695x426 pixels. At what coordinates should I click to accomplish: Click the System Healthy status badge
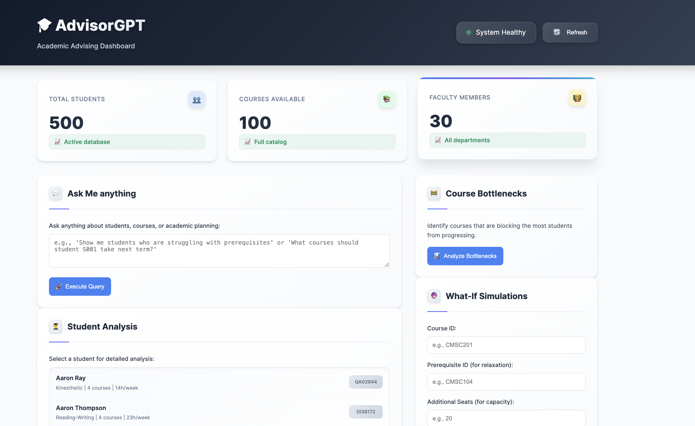coord(496,33)
